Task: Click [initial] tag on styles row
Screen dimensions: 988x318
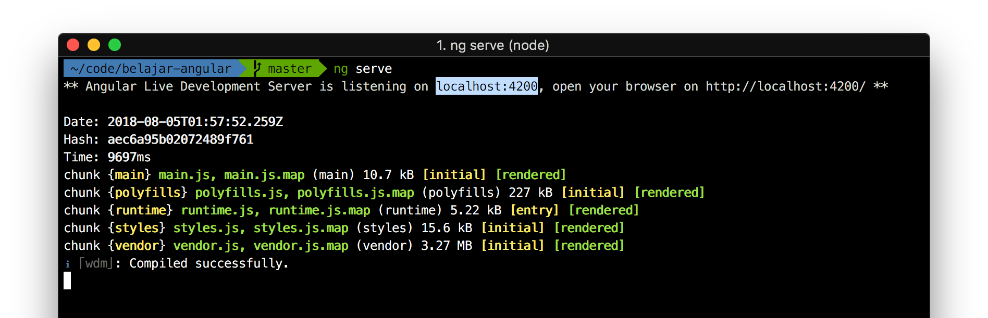Action: click(x=512, y=228)
